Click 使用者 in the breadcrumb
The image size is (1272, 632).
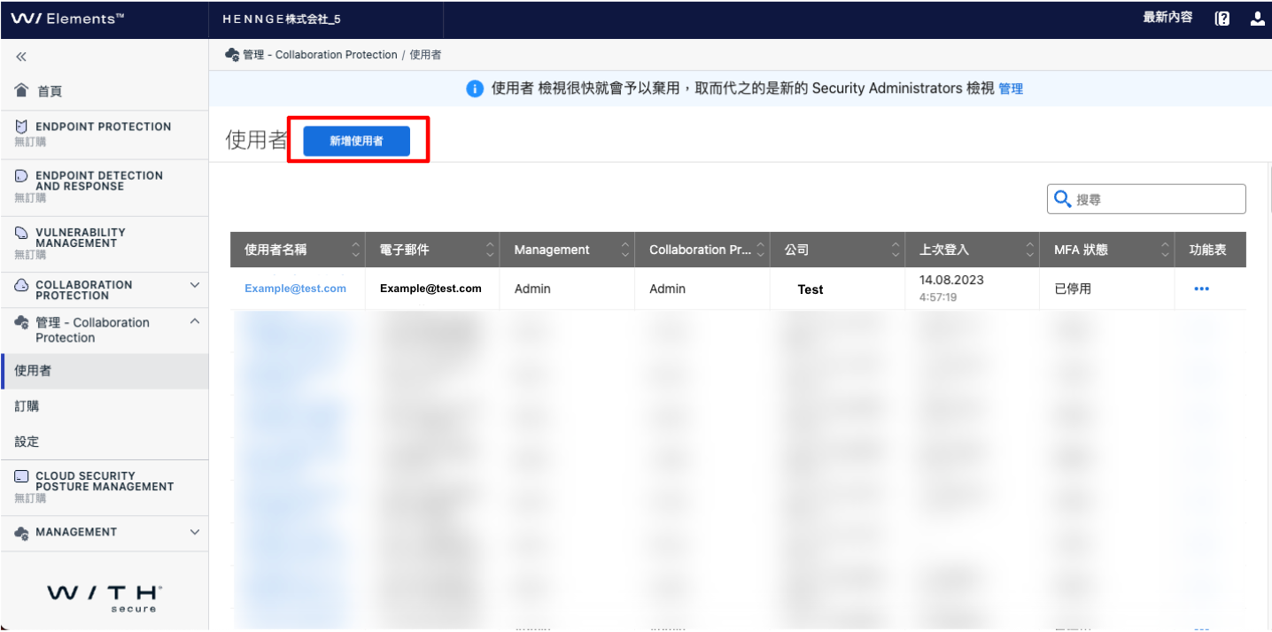tap(426, 55)
